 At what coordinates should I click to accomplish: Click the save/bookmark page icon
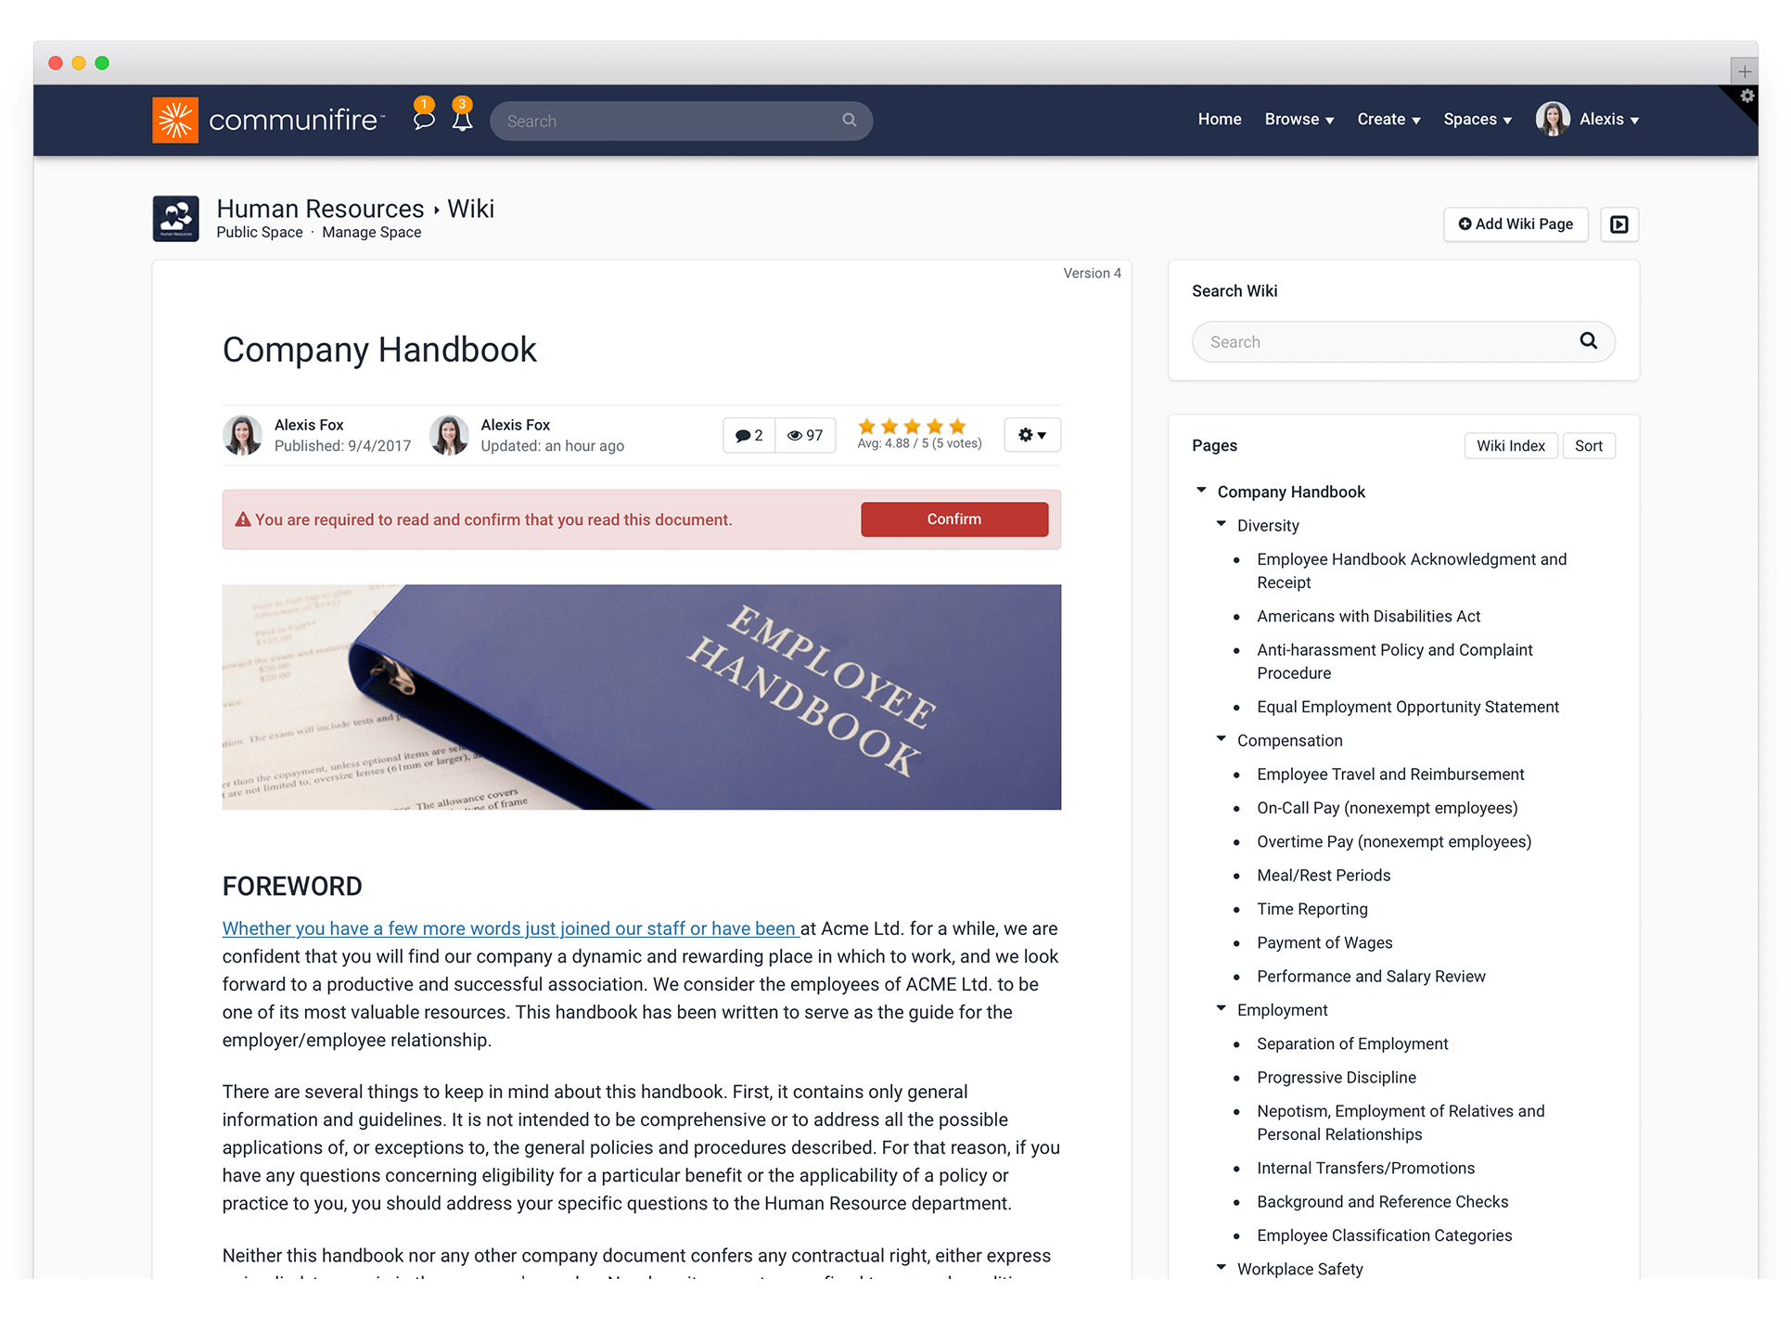(x=1620, y=223)
